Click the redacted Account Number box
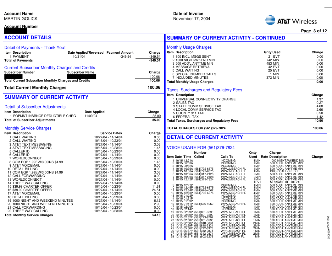The image size is (332, 256). [16, 31]
